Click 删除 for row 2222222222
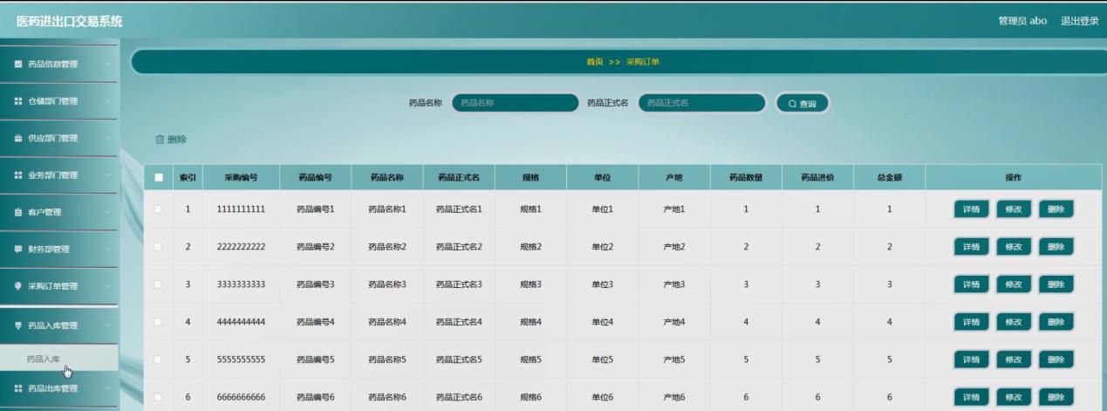 (x=1056, y=247)
